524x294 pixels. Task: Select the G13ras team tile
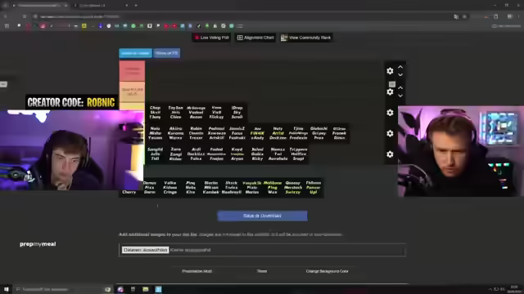click(x=339, y=133)
